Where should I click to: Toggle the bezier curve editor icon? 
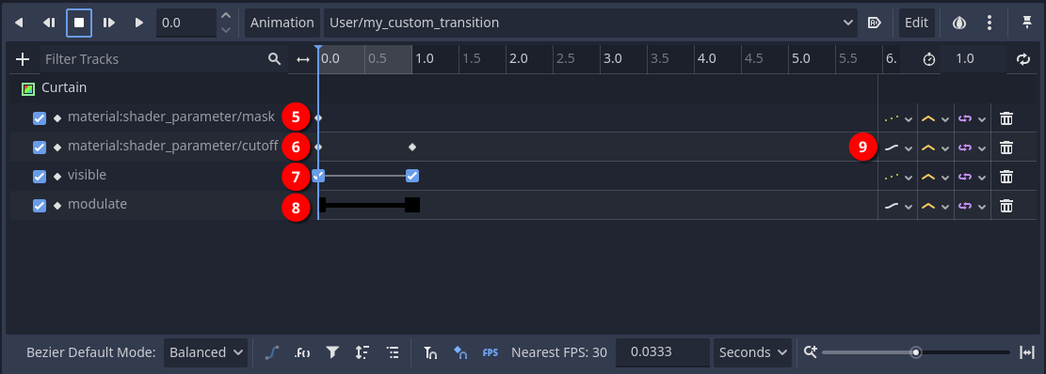[x=271, y=352]
